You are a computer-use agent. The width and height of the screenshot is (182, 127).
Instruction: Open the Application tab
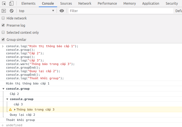pos(151,4)
